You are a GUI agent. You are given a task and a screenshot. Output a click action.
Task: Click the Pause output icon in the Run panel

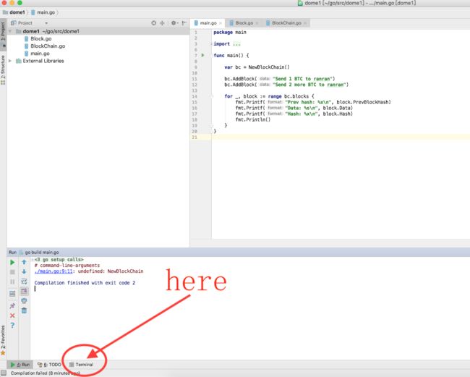(x=12, y=281)
